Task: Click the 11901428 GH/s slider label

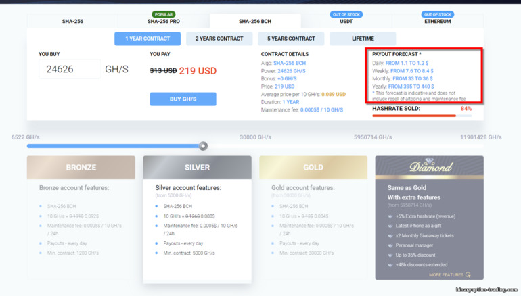Action: click(481, 137)
